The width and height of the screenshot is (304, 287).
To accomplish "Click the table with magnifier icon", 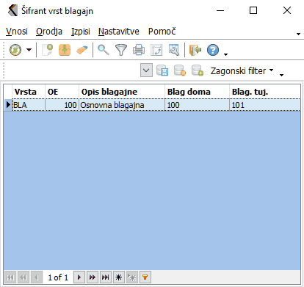I will pyautogui.click(x=174, y=50).
